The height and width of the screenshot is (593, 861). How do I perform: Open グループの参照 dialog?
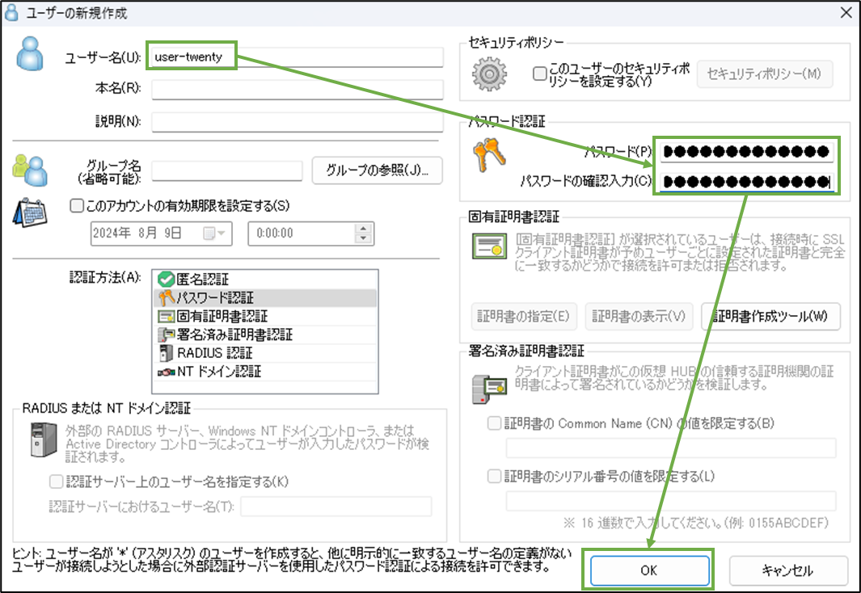click(378, 170)
